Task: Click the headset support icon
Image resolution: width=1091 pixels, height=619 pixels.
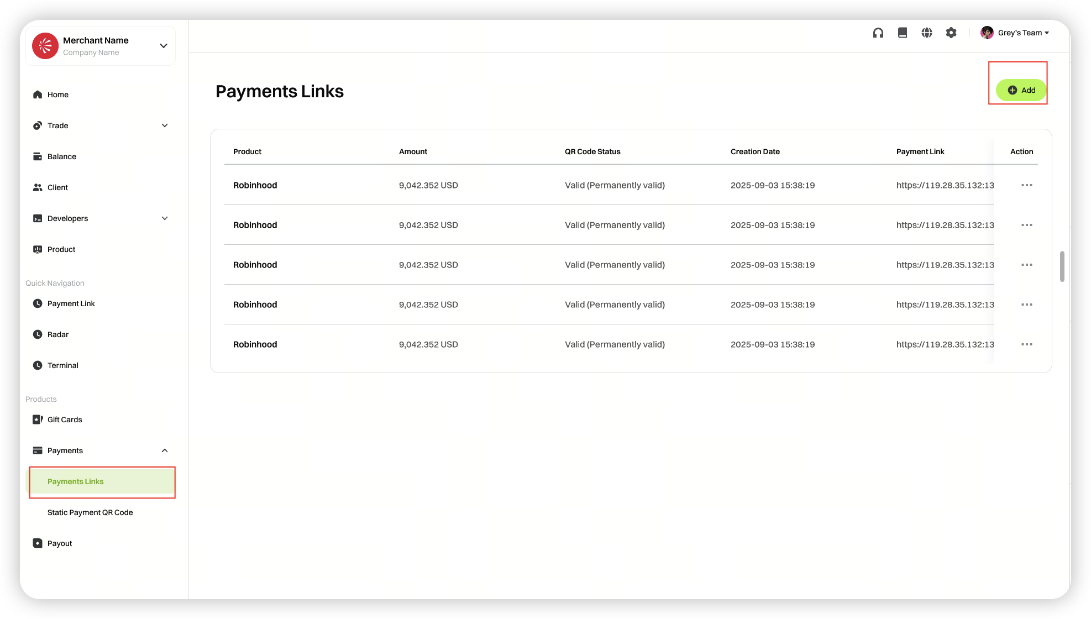Action: [878, 33]
